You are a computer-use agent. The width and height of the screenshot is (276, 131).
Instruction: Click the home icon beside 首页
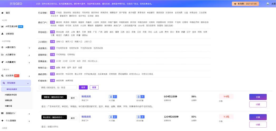click(x=2, y=13)
